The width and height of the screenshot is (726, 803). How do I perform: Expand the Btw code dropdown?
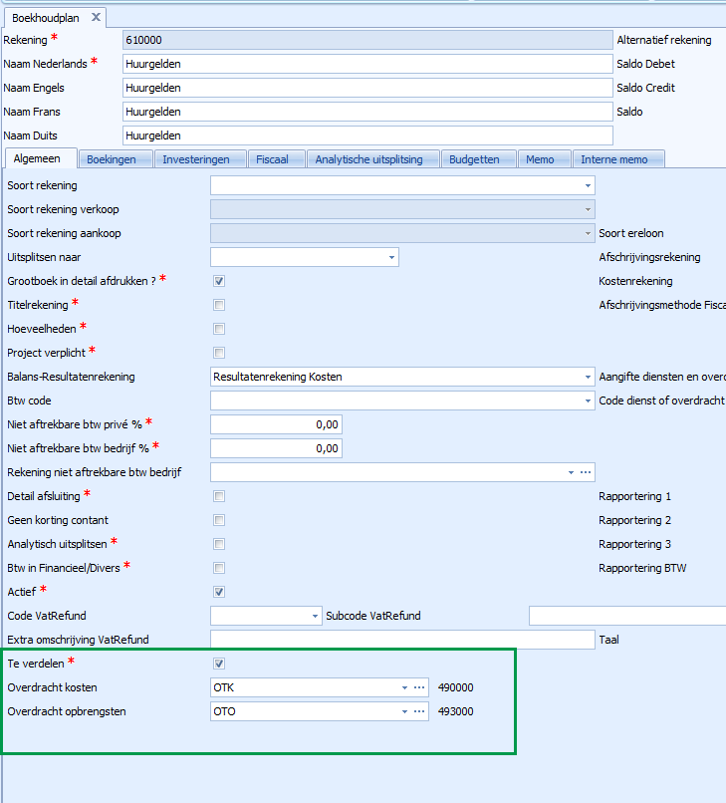coord(588,401)
